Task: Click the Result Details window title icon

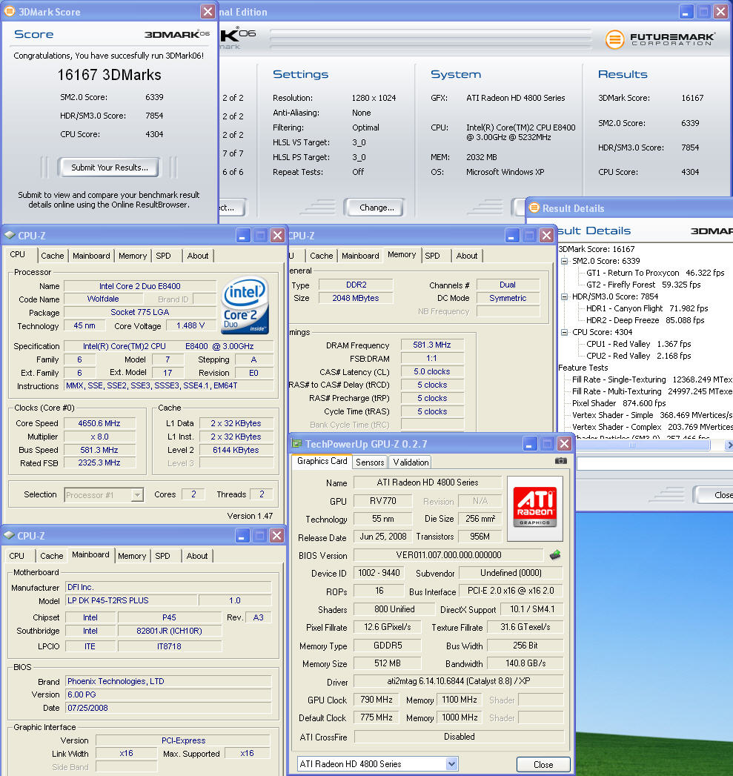Action: tap(534, 208)
